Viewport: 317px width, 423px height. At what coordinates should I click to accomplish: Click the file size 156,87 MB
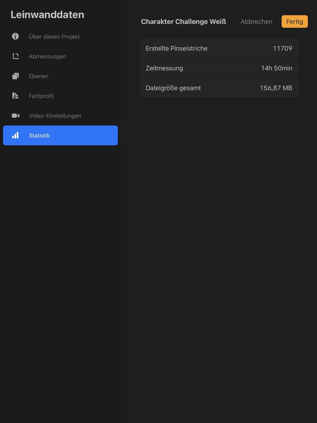click(276, 88)
